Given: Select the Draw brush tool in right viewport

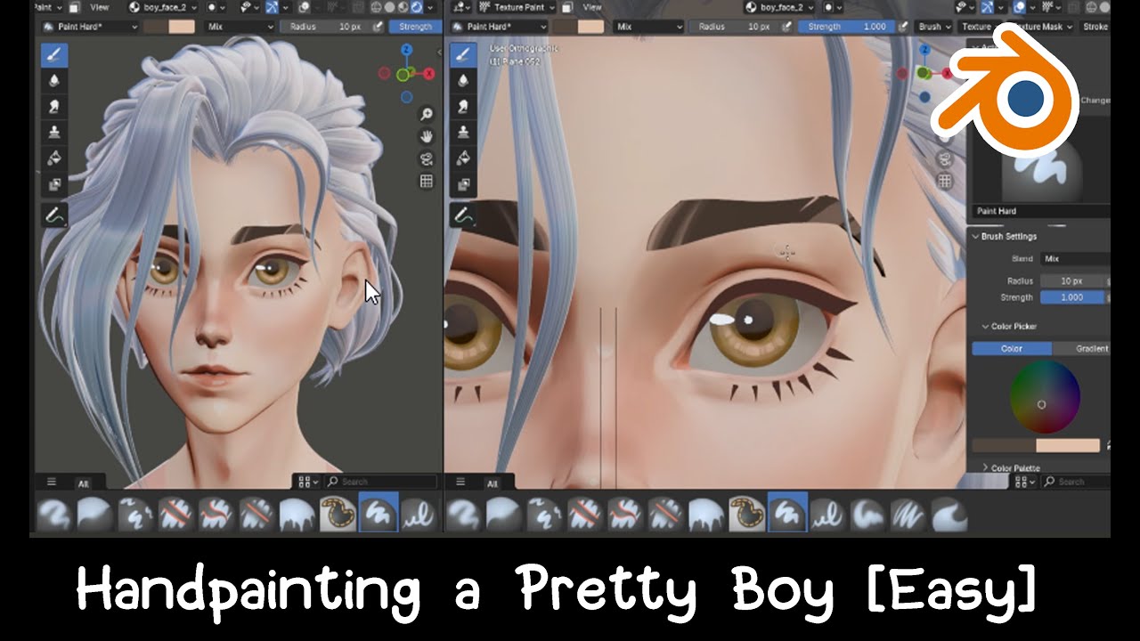Looking at the screenshot, I should 462,54.
